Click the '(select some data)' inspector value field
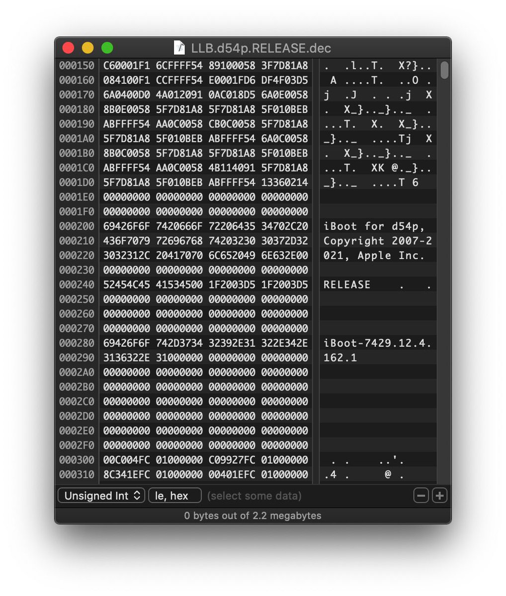Screen dimensions: 506x596 tap(254, 496)
